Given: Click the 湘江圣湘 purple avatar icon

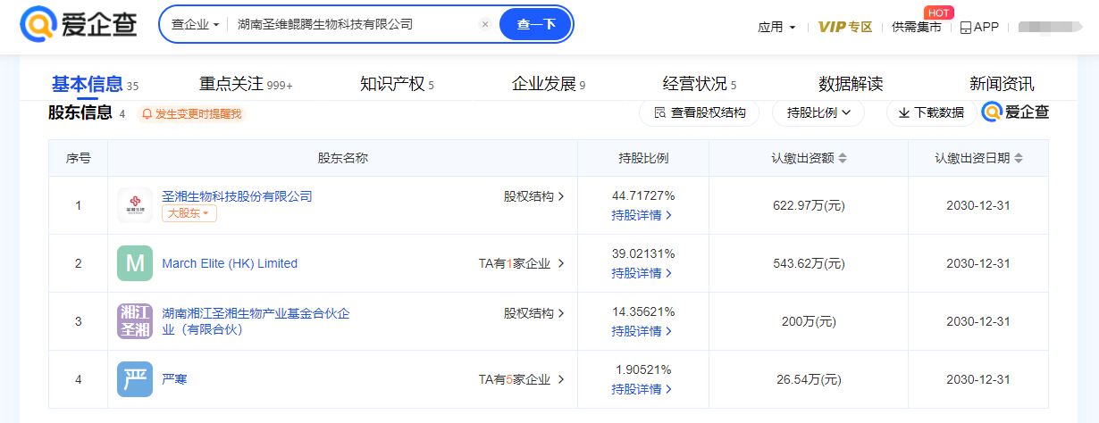Looking at the screenshot, I should click(x=135, y=321).
